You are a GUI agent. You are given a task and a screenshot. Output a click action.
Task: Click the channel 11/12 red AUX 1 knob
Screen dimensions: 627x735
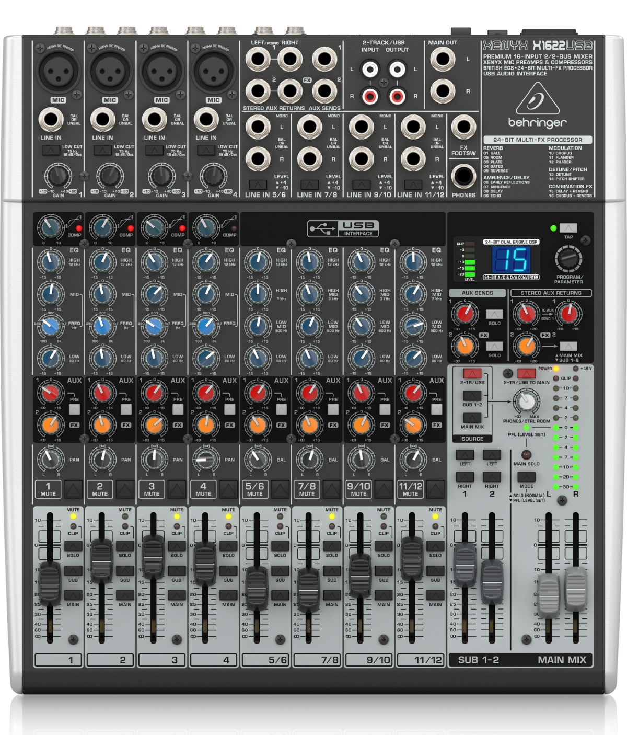coord(413,393)
